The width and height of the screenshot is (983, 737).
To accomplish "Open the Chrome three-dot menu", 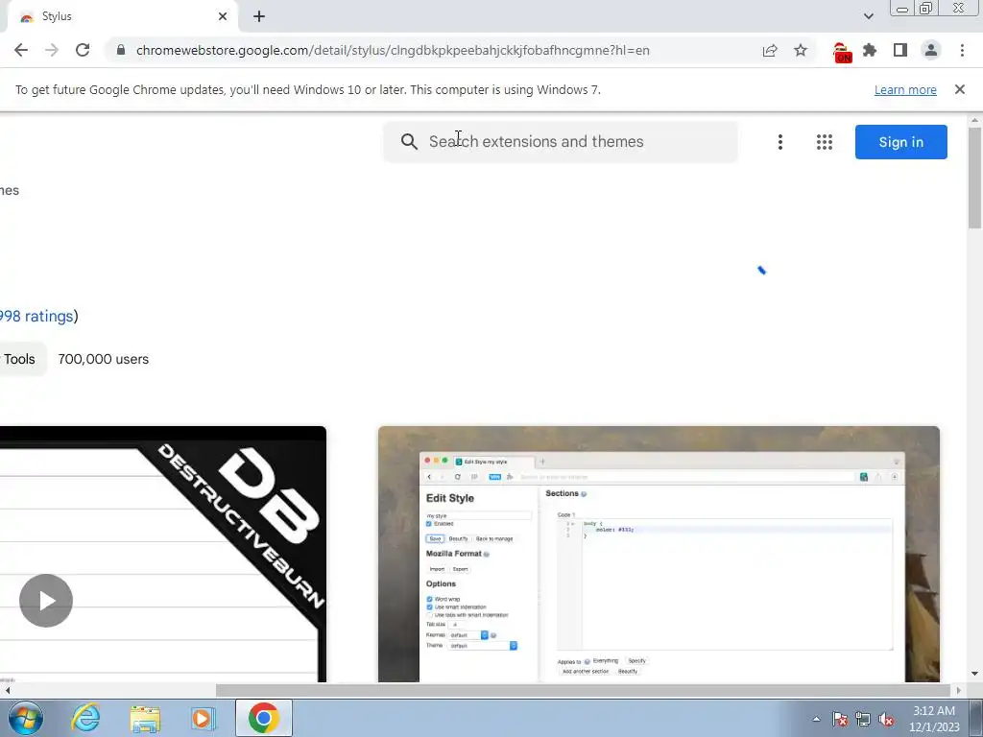I will click(x=962, y=50).
